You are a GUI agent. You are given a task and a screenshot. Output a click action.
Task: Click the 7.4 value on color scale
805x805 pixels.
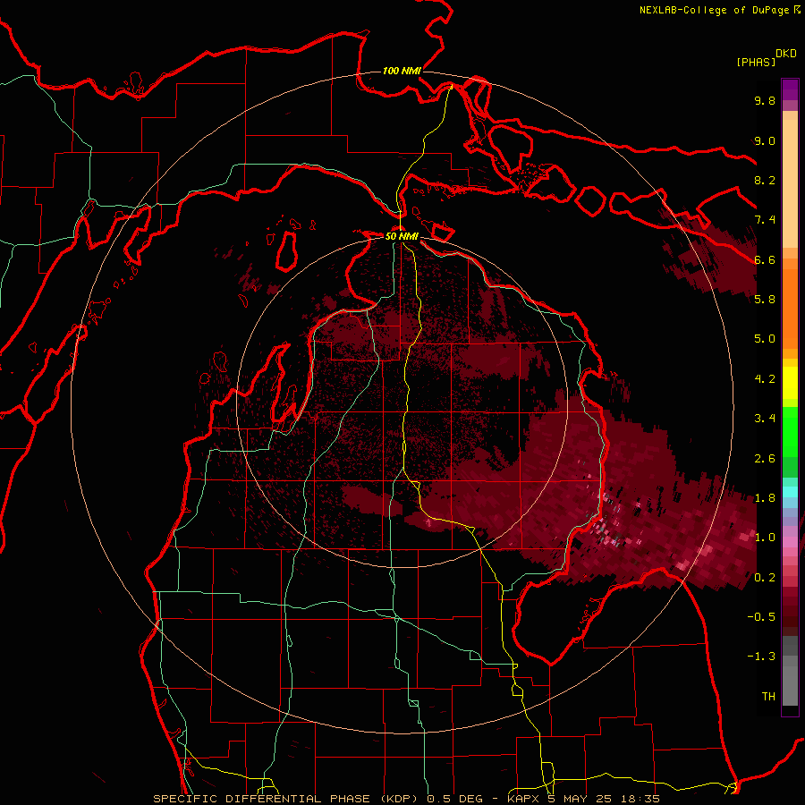click(765, 220)
